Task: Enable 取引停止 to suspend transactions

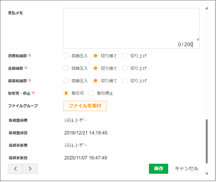Action: (92, 93)
